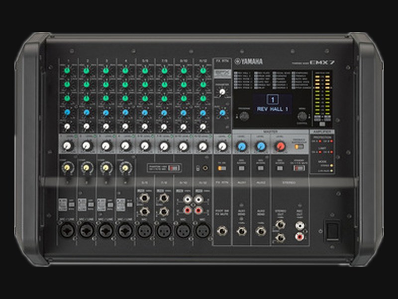This screenshot has width=398, height=299.
Task: Click the access button under the red STEREO level knob
Action: [280, 168]
